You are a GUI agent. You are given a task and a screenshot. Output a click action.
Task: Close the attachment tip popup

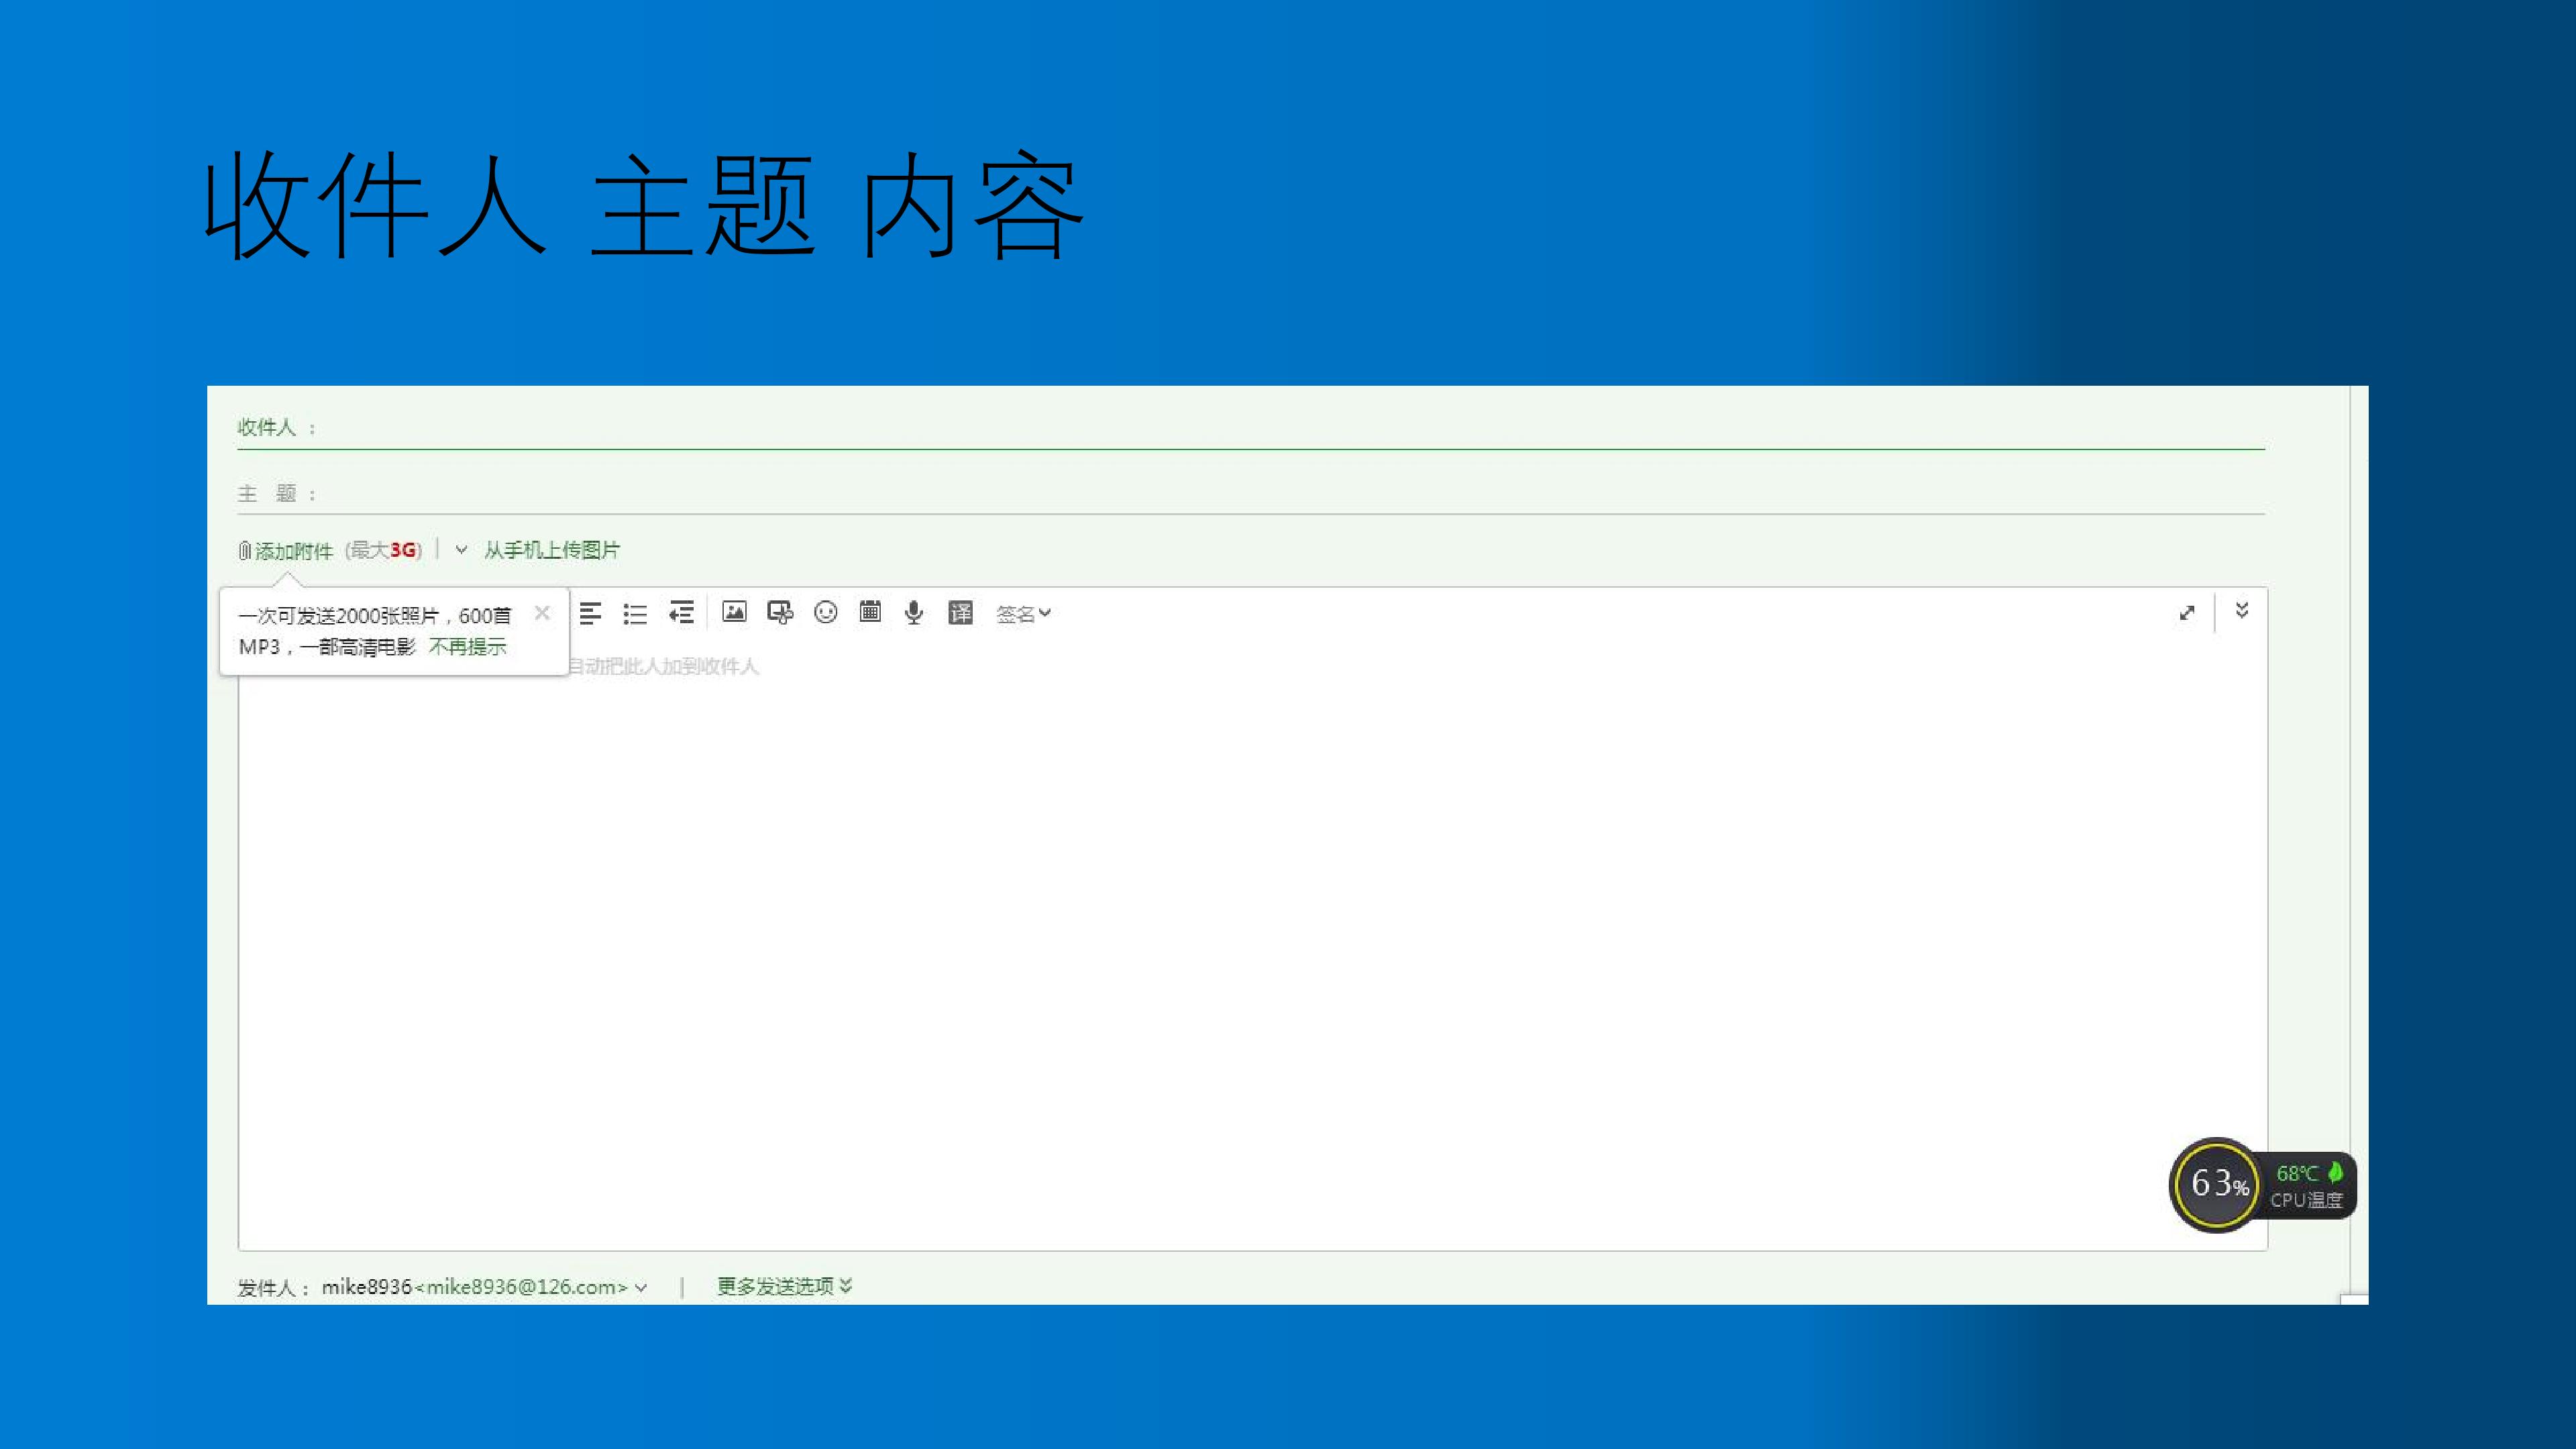tap(542, 613)
